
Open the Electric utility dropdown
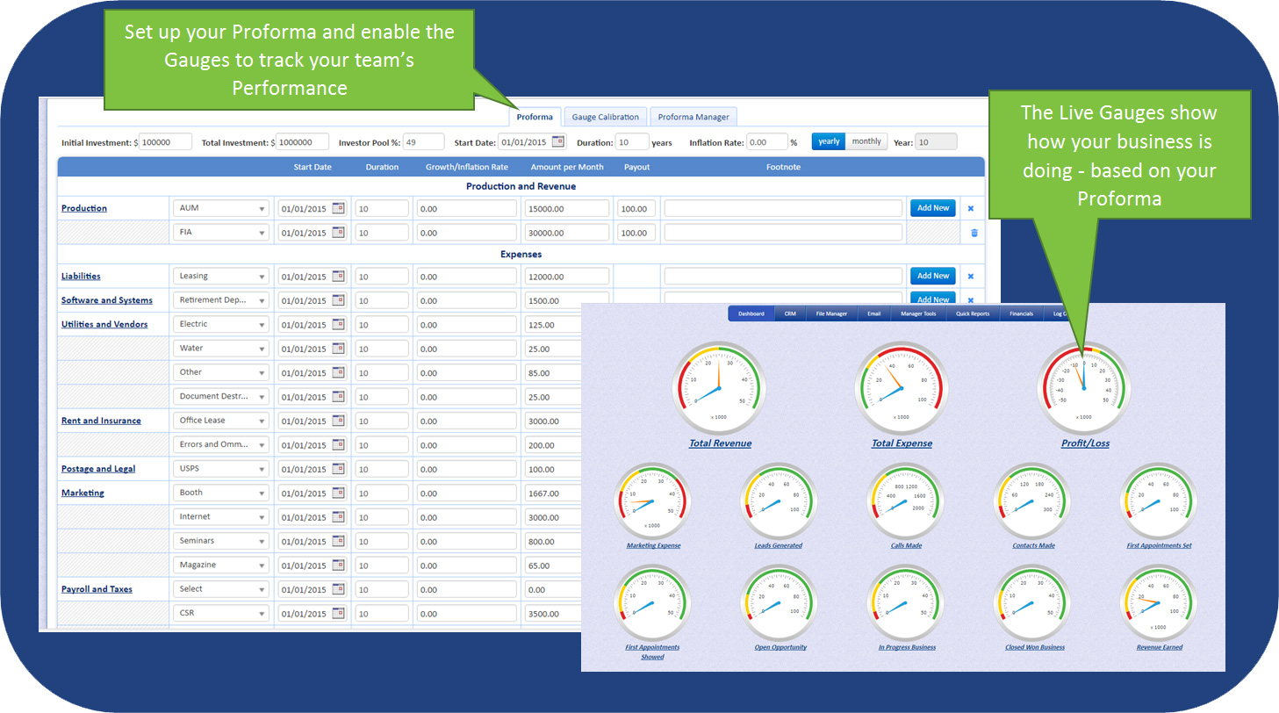pos(221,324)
